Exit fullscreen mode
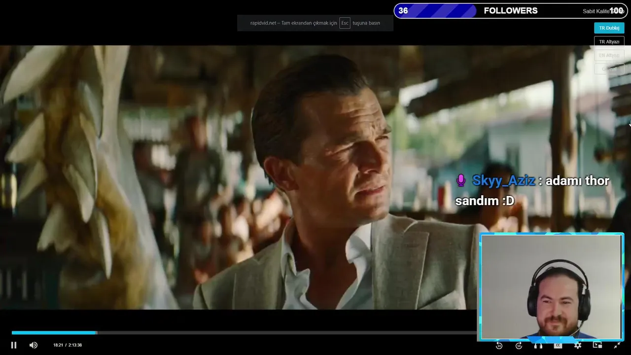Viewport: 631px width, 355px height. pos(617,345)
